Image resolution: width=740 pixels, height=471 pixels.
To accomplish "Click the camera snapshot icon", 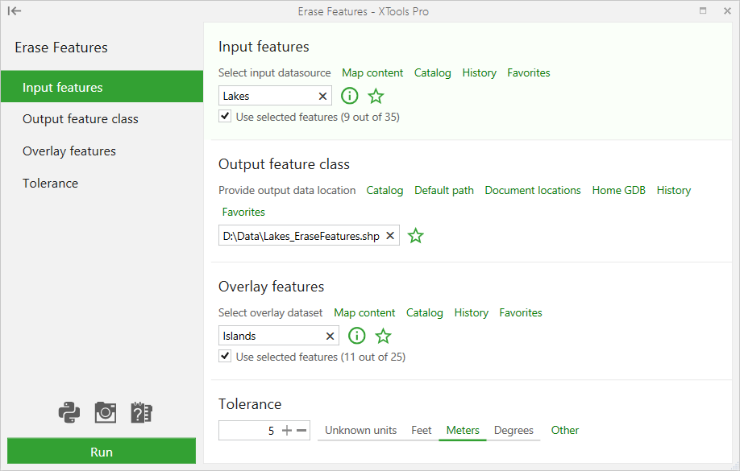I will click(x=106, y=412).
